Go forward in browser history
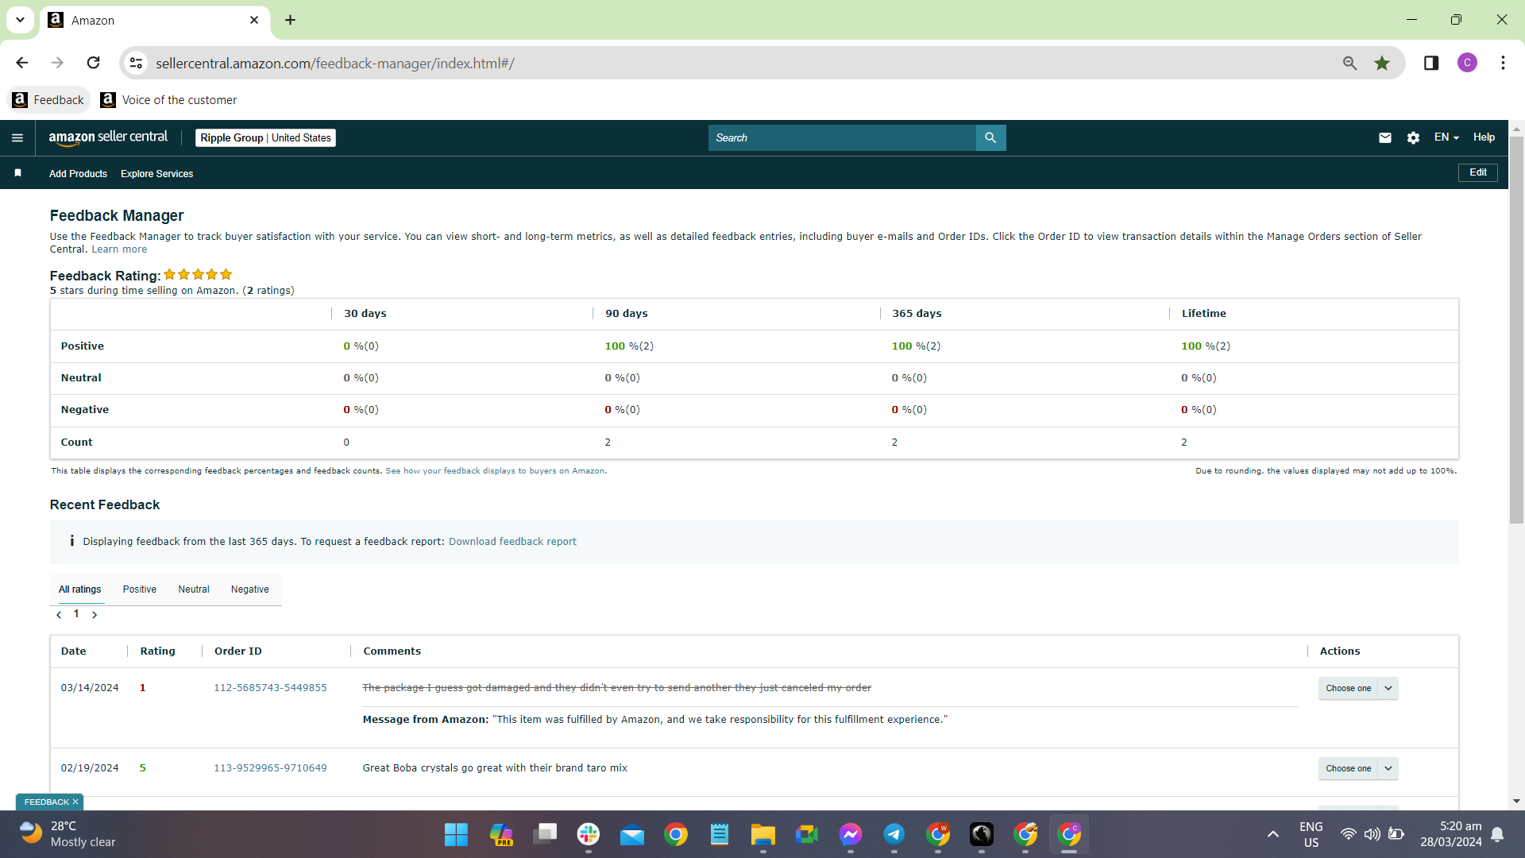 57,63
